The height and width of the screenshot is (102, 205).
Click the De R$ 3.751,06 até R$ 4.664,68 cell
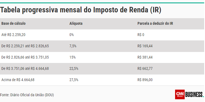click(x=25, y=69)
